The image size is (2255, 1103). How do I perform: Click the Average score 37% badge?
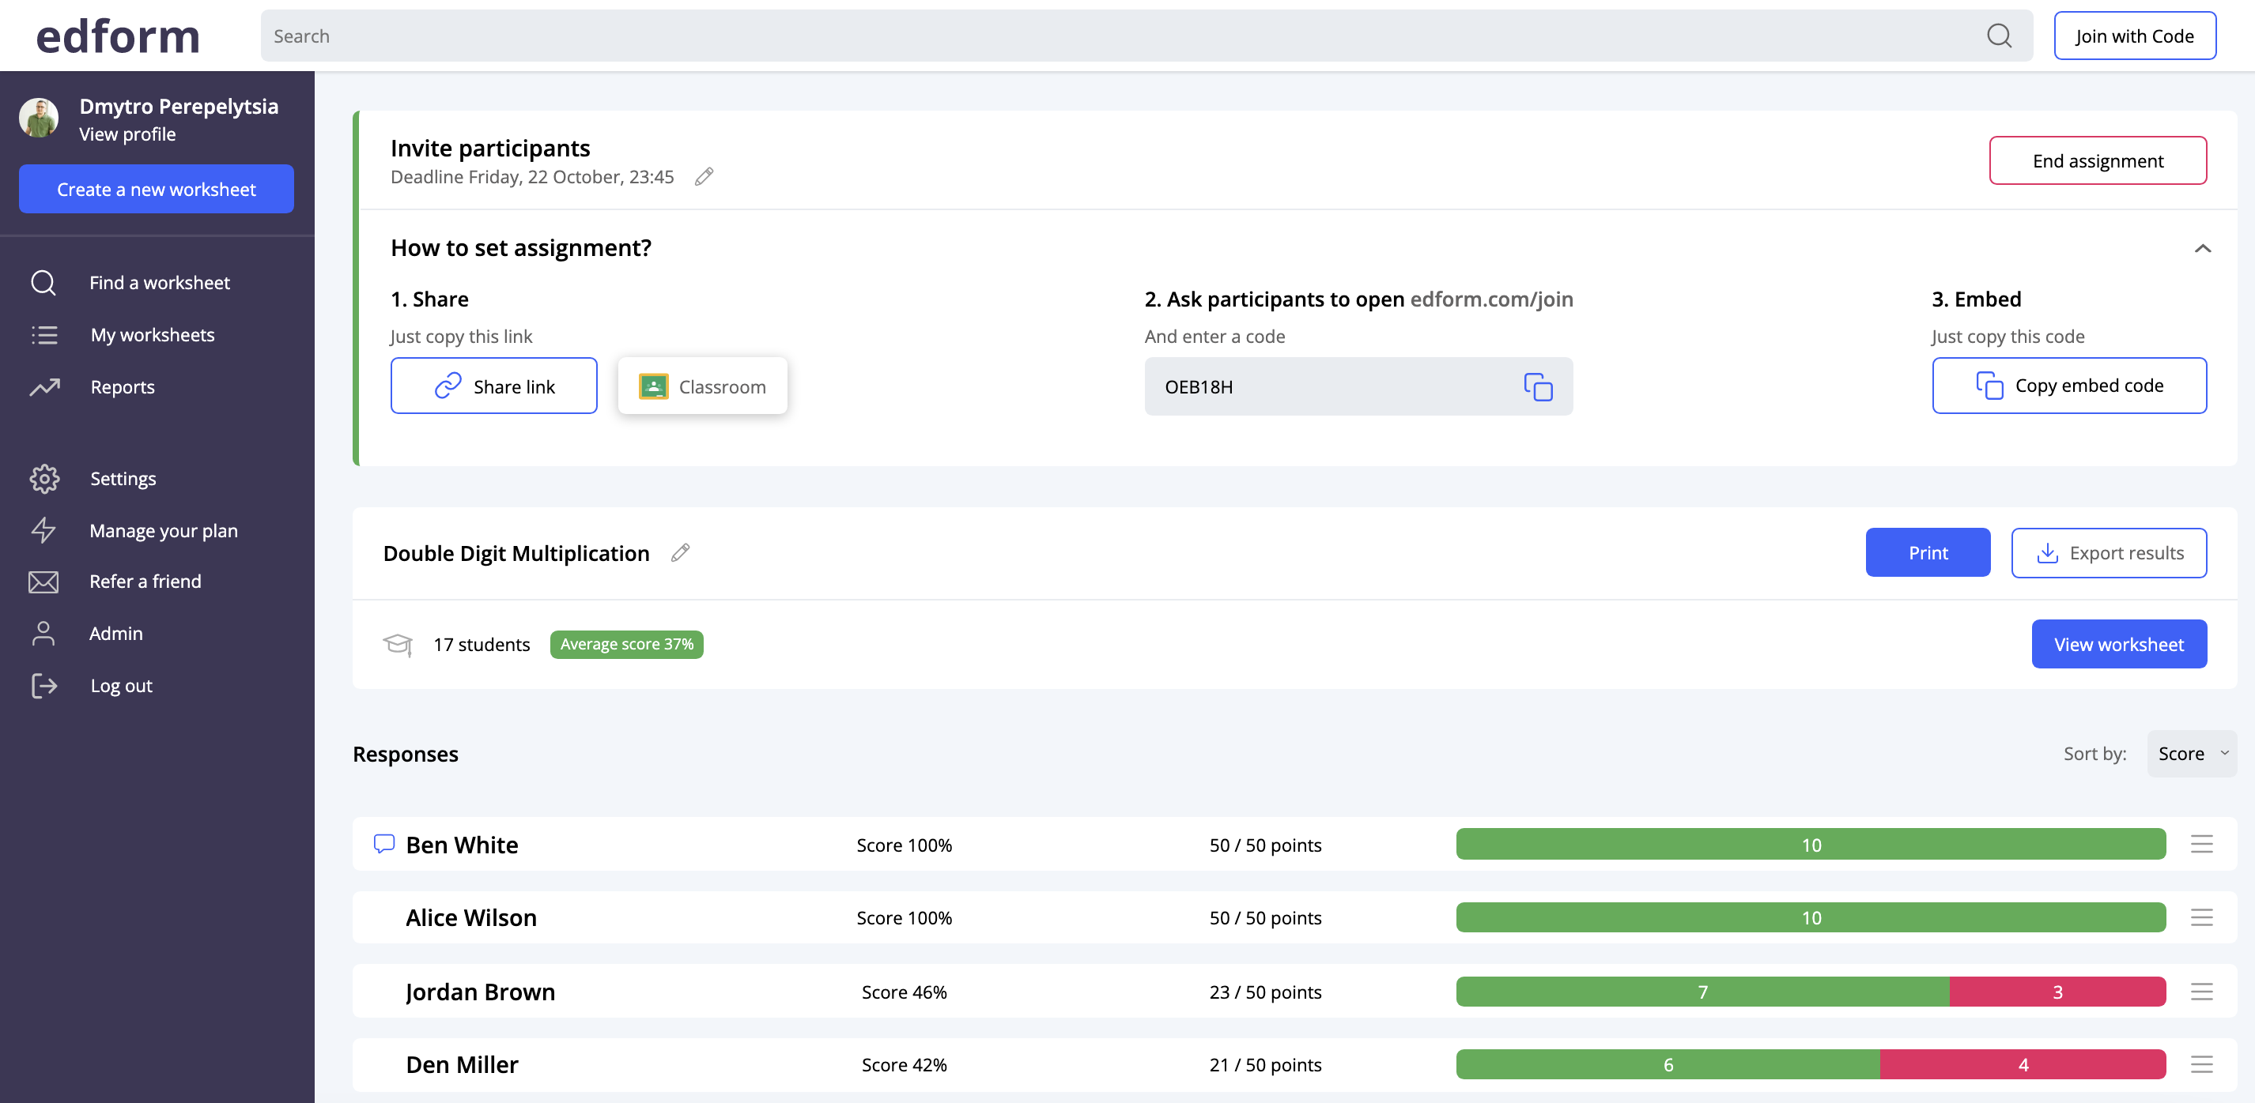click(x=627, y=645)
